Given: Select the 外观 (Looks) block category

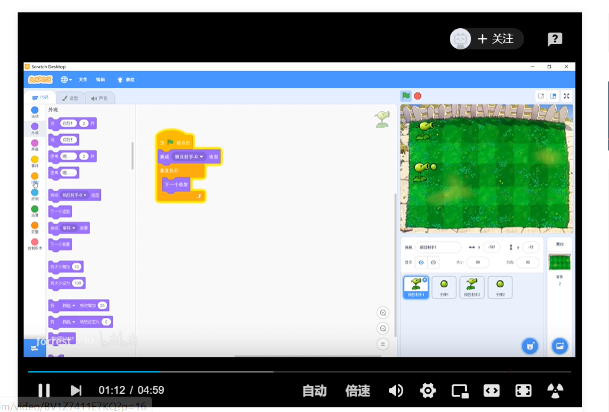Looking at the screenshot, I should click(x=35, y=129).
